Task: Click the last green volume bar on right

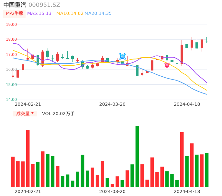Action: coord(207,170)
